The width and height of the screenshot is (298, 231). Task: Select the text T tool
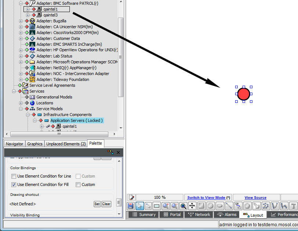(x=293, y=206)
